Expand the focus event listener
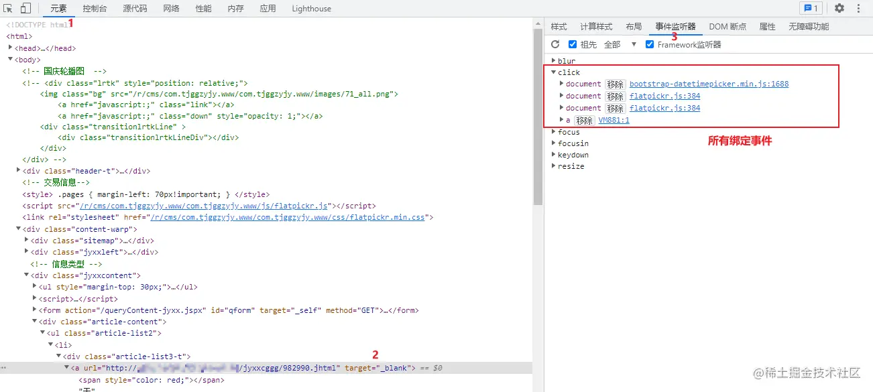 (554, 132)
